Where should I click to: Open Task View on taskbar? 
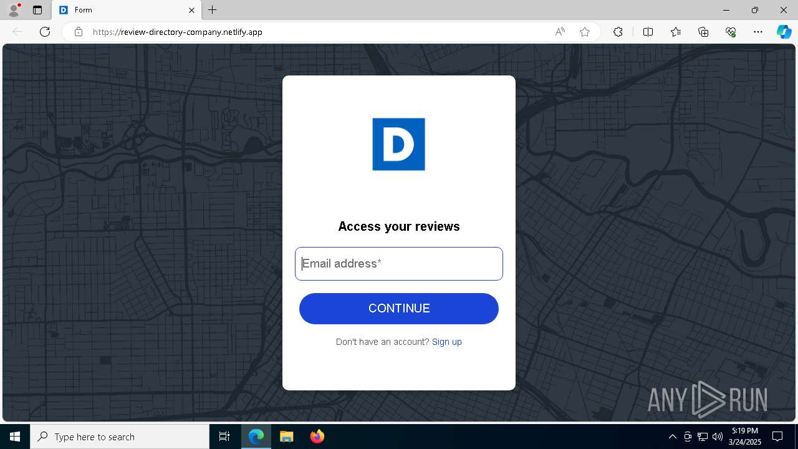224,437
